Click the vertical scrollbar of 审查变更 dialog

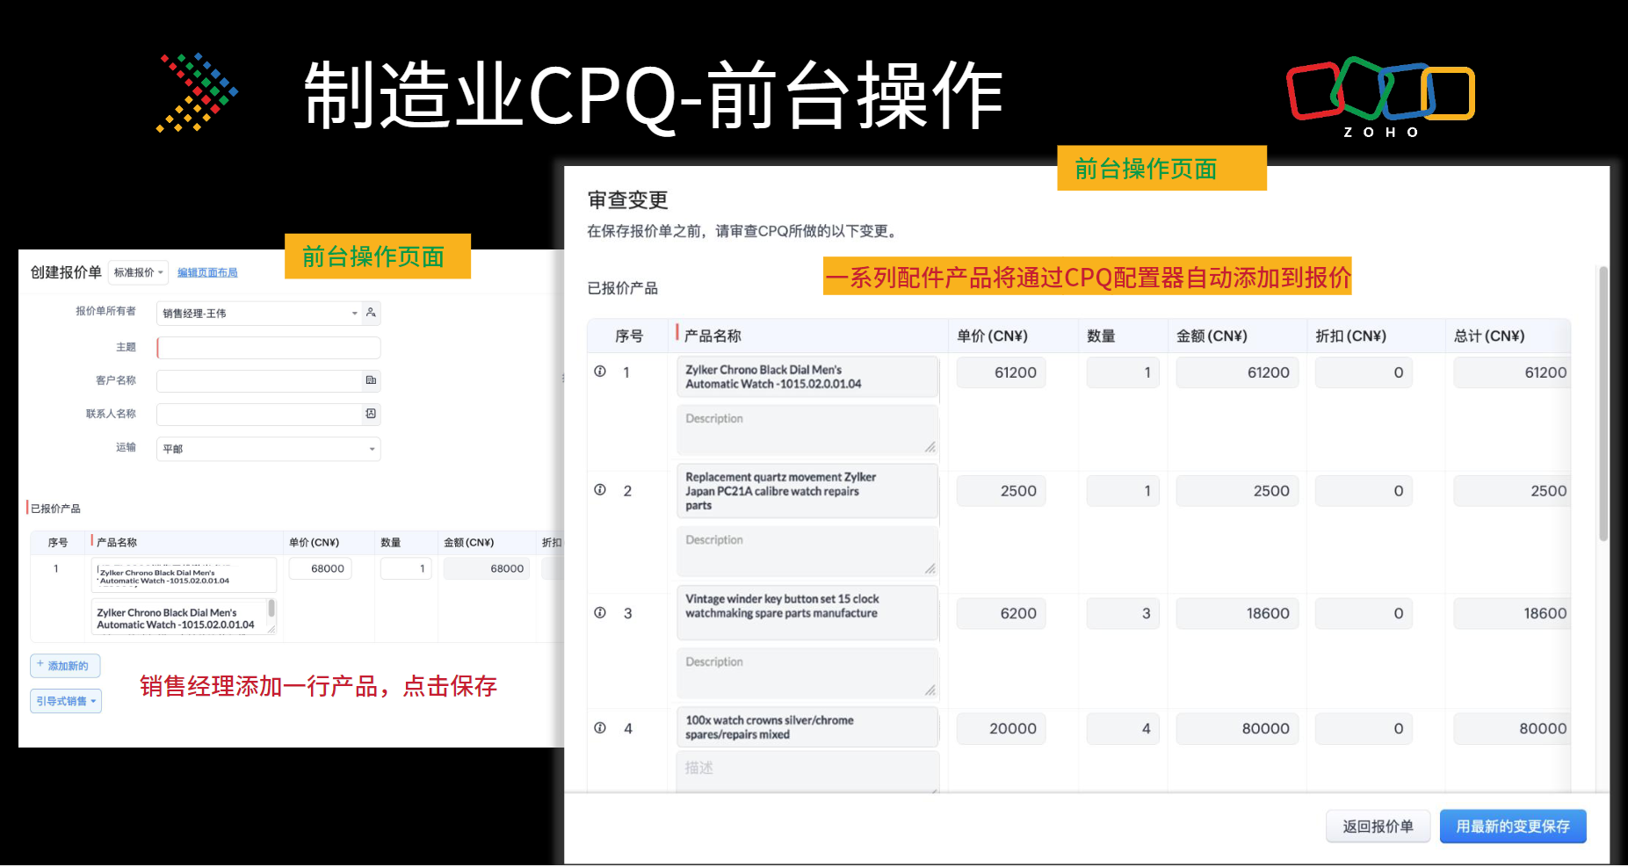1603,403
